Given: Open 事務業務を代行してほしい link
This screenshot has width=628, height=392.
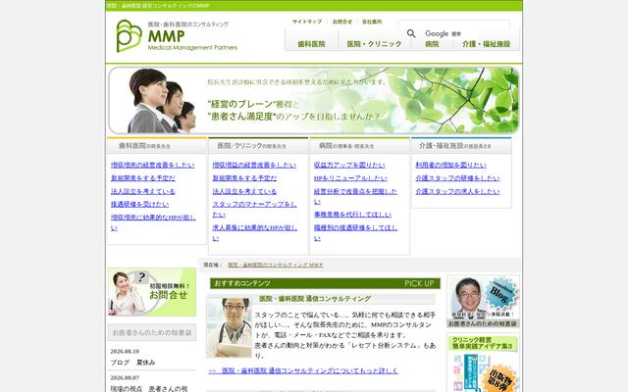Looking at the screenshot, I should coord(352,215).
